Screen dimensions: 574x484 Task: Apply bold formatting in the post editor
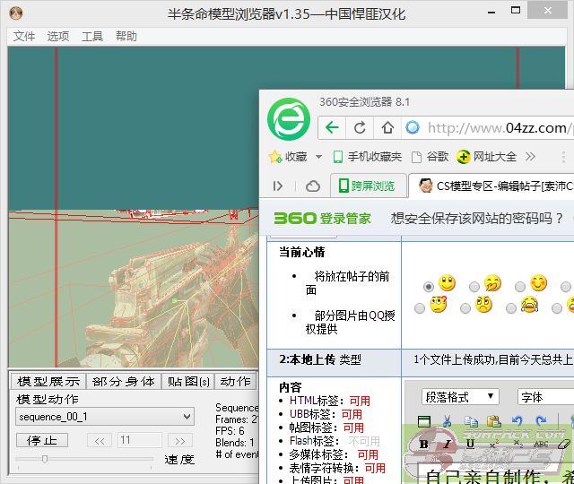pyautogui.click(x=424, y=444)
